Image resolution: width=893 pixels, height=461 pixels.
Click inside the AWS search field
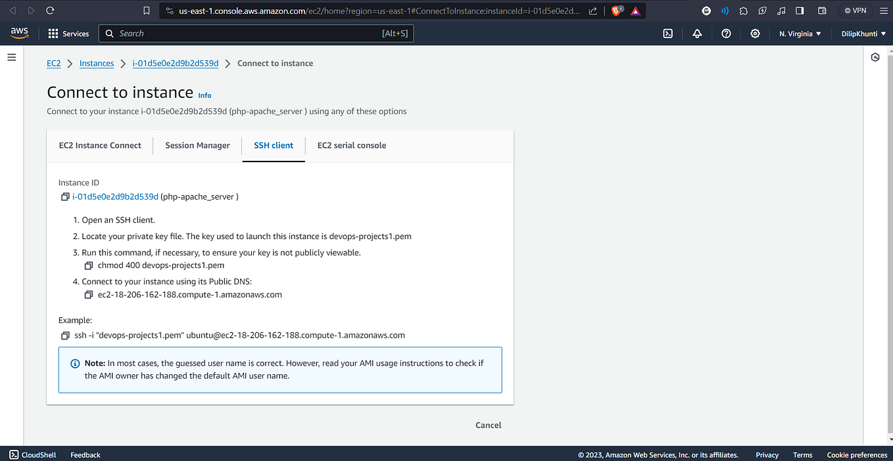pyautogui.click(x=256, y=33)
